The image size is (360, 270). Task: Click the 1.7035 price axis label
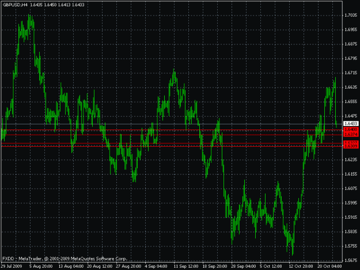(351, 15)
